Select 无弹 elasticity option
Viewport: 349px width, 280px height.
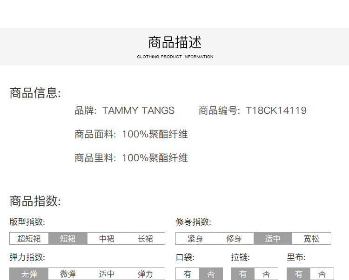[29, 274]
